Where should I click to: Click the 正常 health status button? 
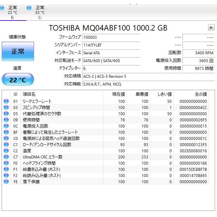point(18,51)
